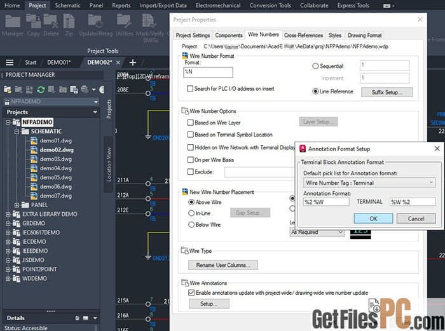This screenshot has height=331, width=445.
Task: Open the Location View vertical tab
Action: (109, 164)
